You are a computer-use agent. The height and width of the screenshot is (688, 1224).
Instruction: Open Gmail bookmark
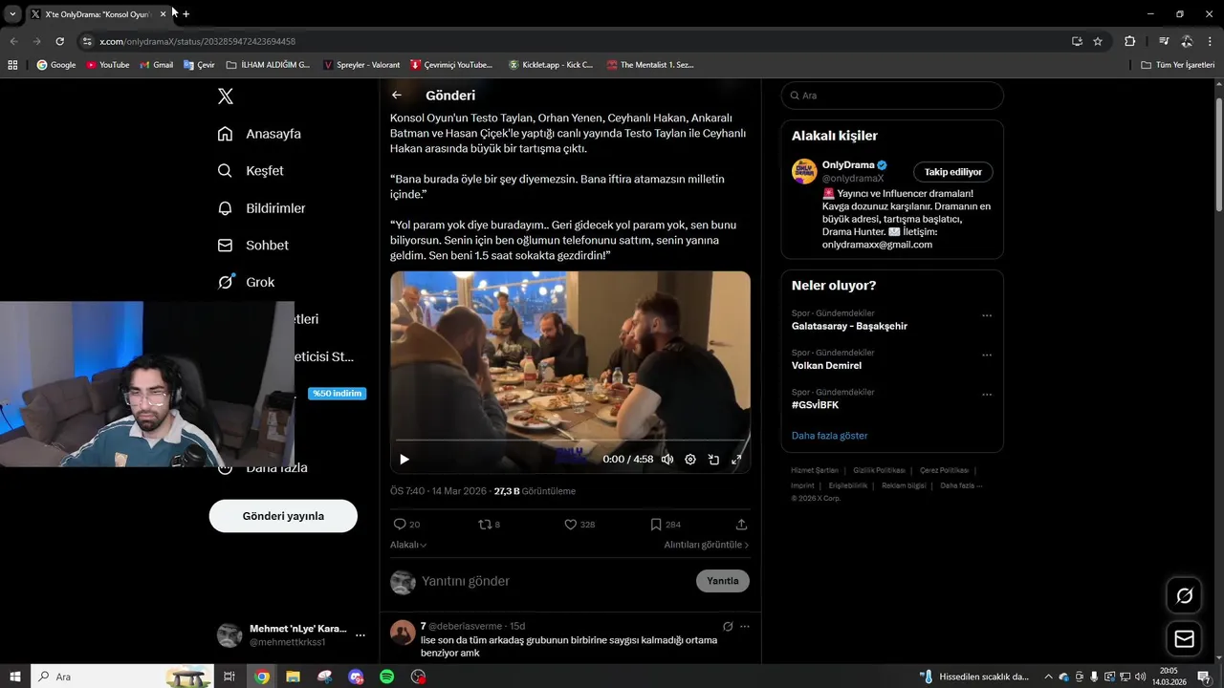pos(156,65)
